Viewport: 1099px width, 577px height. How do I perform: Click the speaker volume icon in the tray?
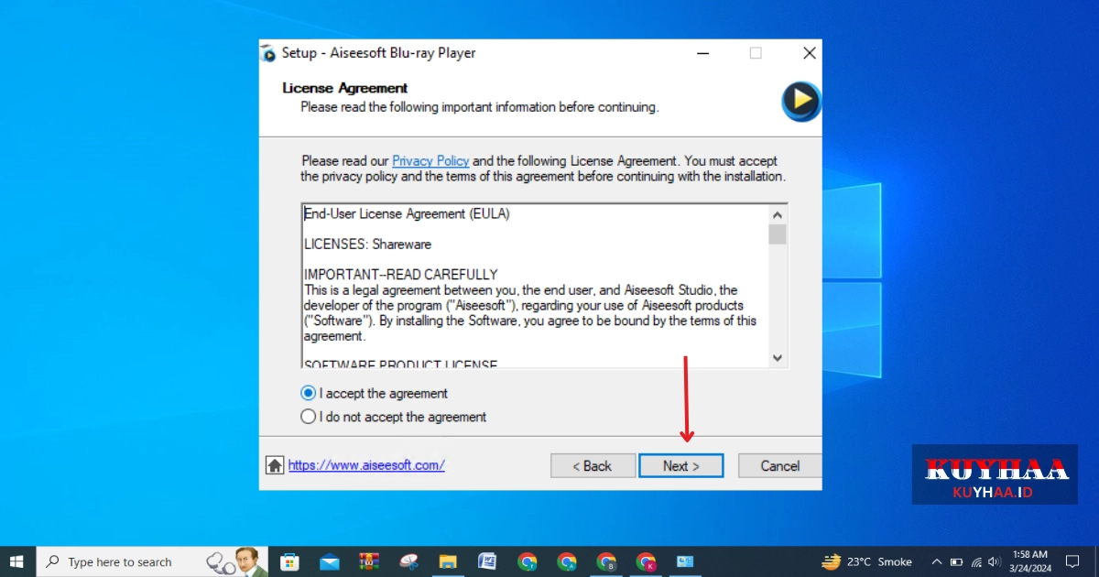tap(995, 561)
